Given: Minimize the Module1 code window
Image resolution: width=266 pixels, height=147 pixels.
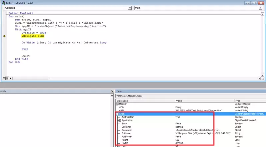Looking at the screenshot, I should tap(247, 3).
